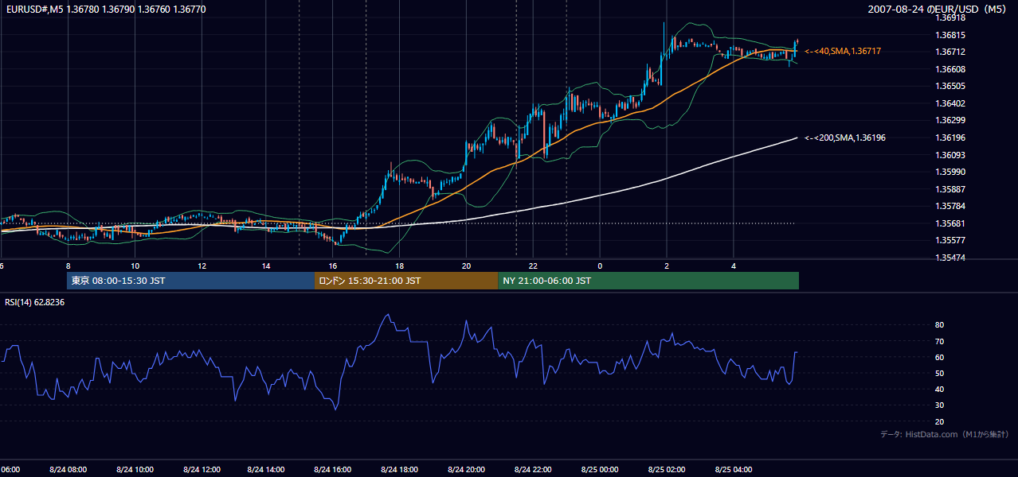Click the 8/24 12:00 time label
Screen dimensions: 1018x477
(x=202, y=469)
